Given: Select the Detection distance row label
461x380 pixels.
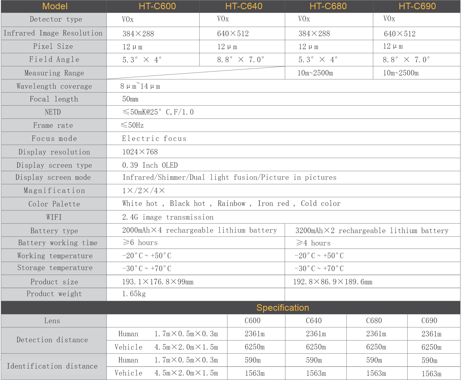Looking at the screenshot, I should (52, 340).
